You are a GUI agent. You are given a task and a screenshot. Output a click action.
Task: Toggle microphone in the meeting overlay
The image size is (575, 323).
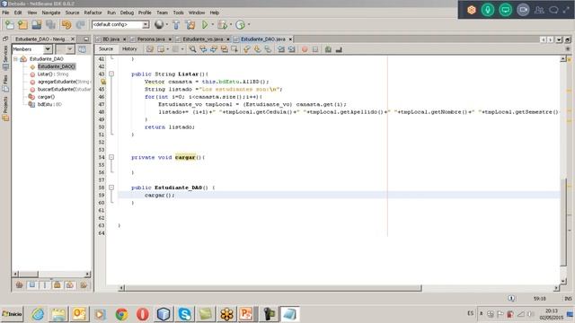[488, 10]
